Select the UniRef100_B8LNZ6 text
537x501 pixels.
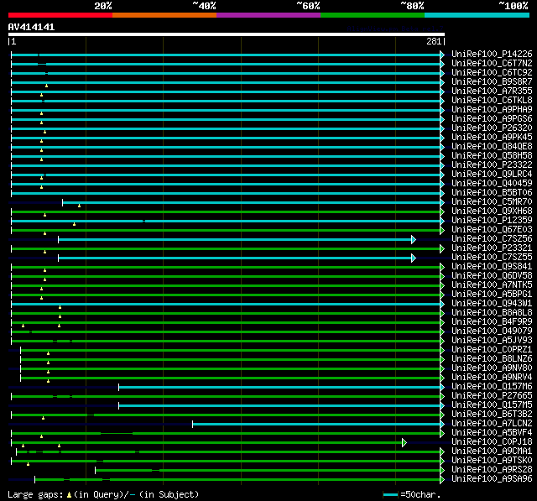(x=492, y=359)
